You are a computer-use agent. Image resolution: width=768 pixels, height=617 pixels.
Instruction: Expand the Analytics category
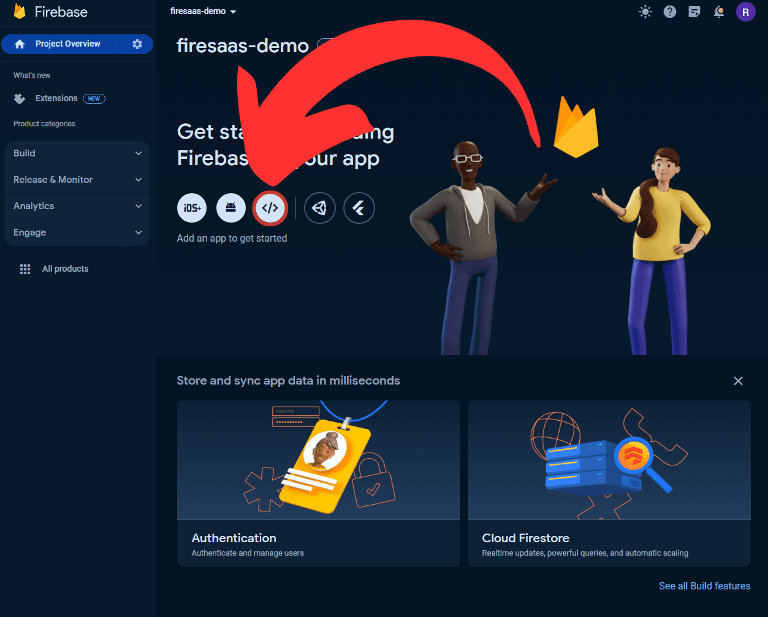coord(77,206)
